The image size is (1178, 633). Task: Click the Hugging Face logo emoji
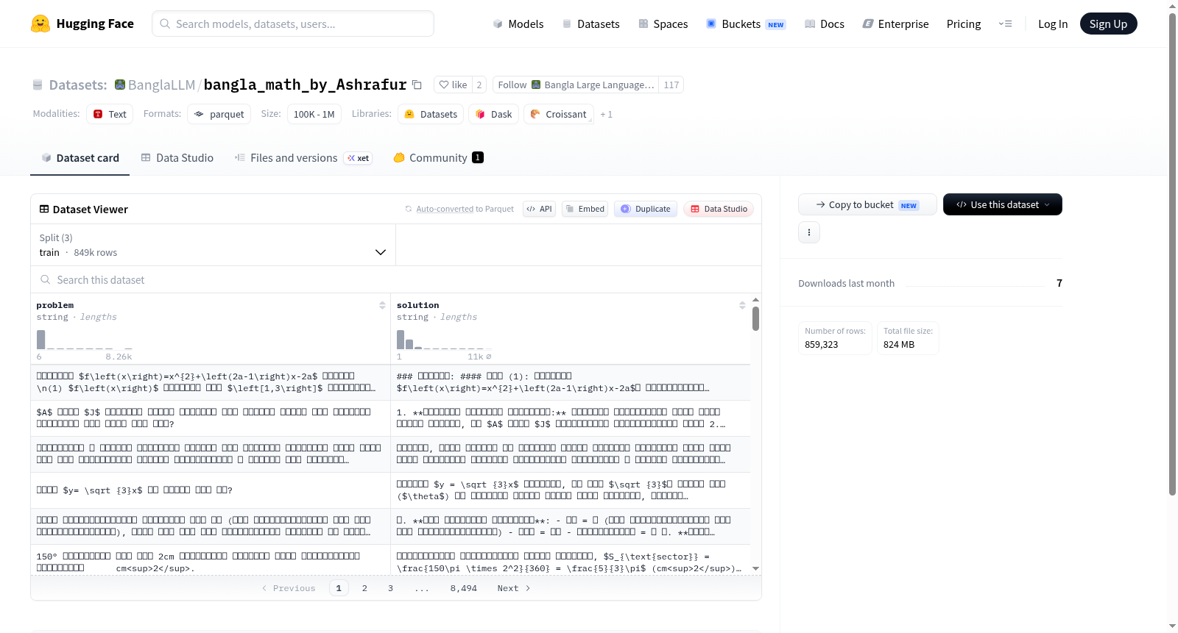coord(40,24)
